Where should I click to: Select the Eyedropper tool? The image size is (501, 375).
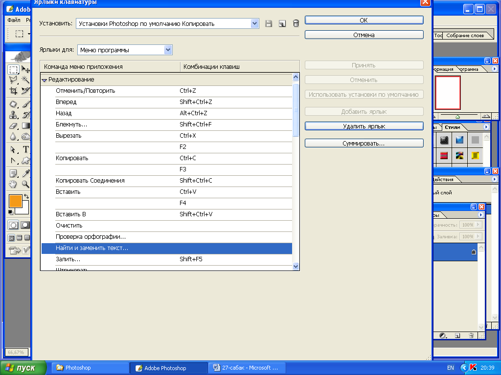pos(25,173)
